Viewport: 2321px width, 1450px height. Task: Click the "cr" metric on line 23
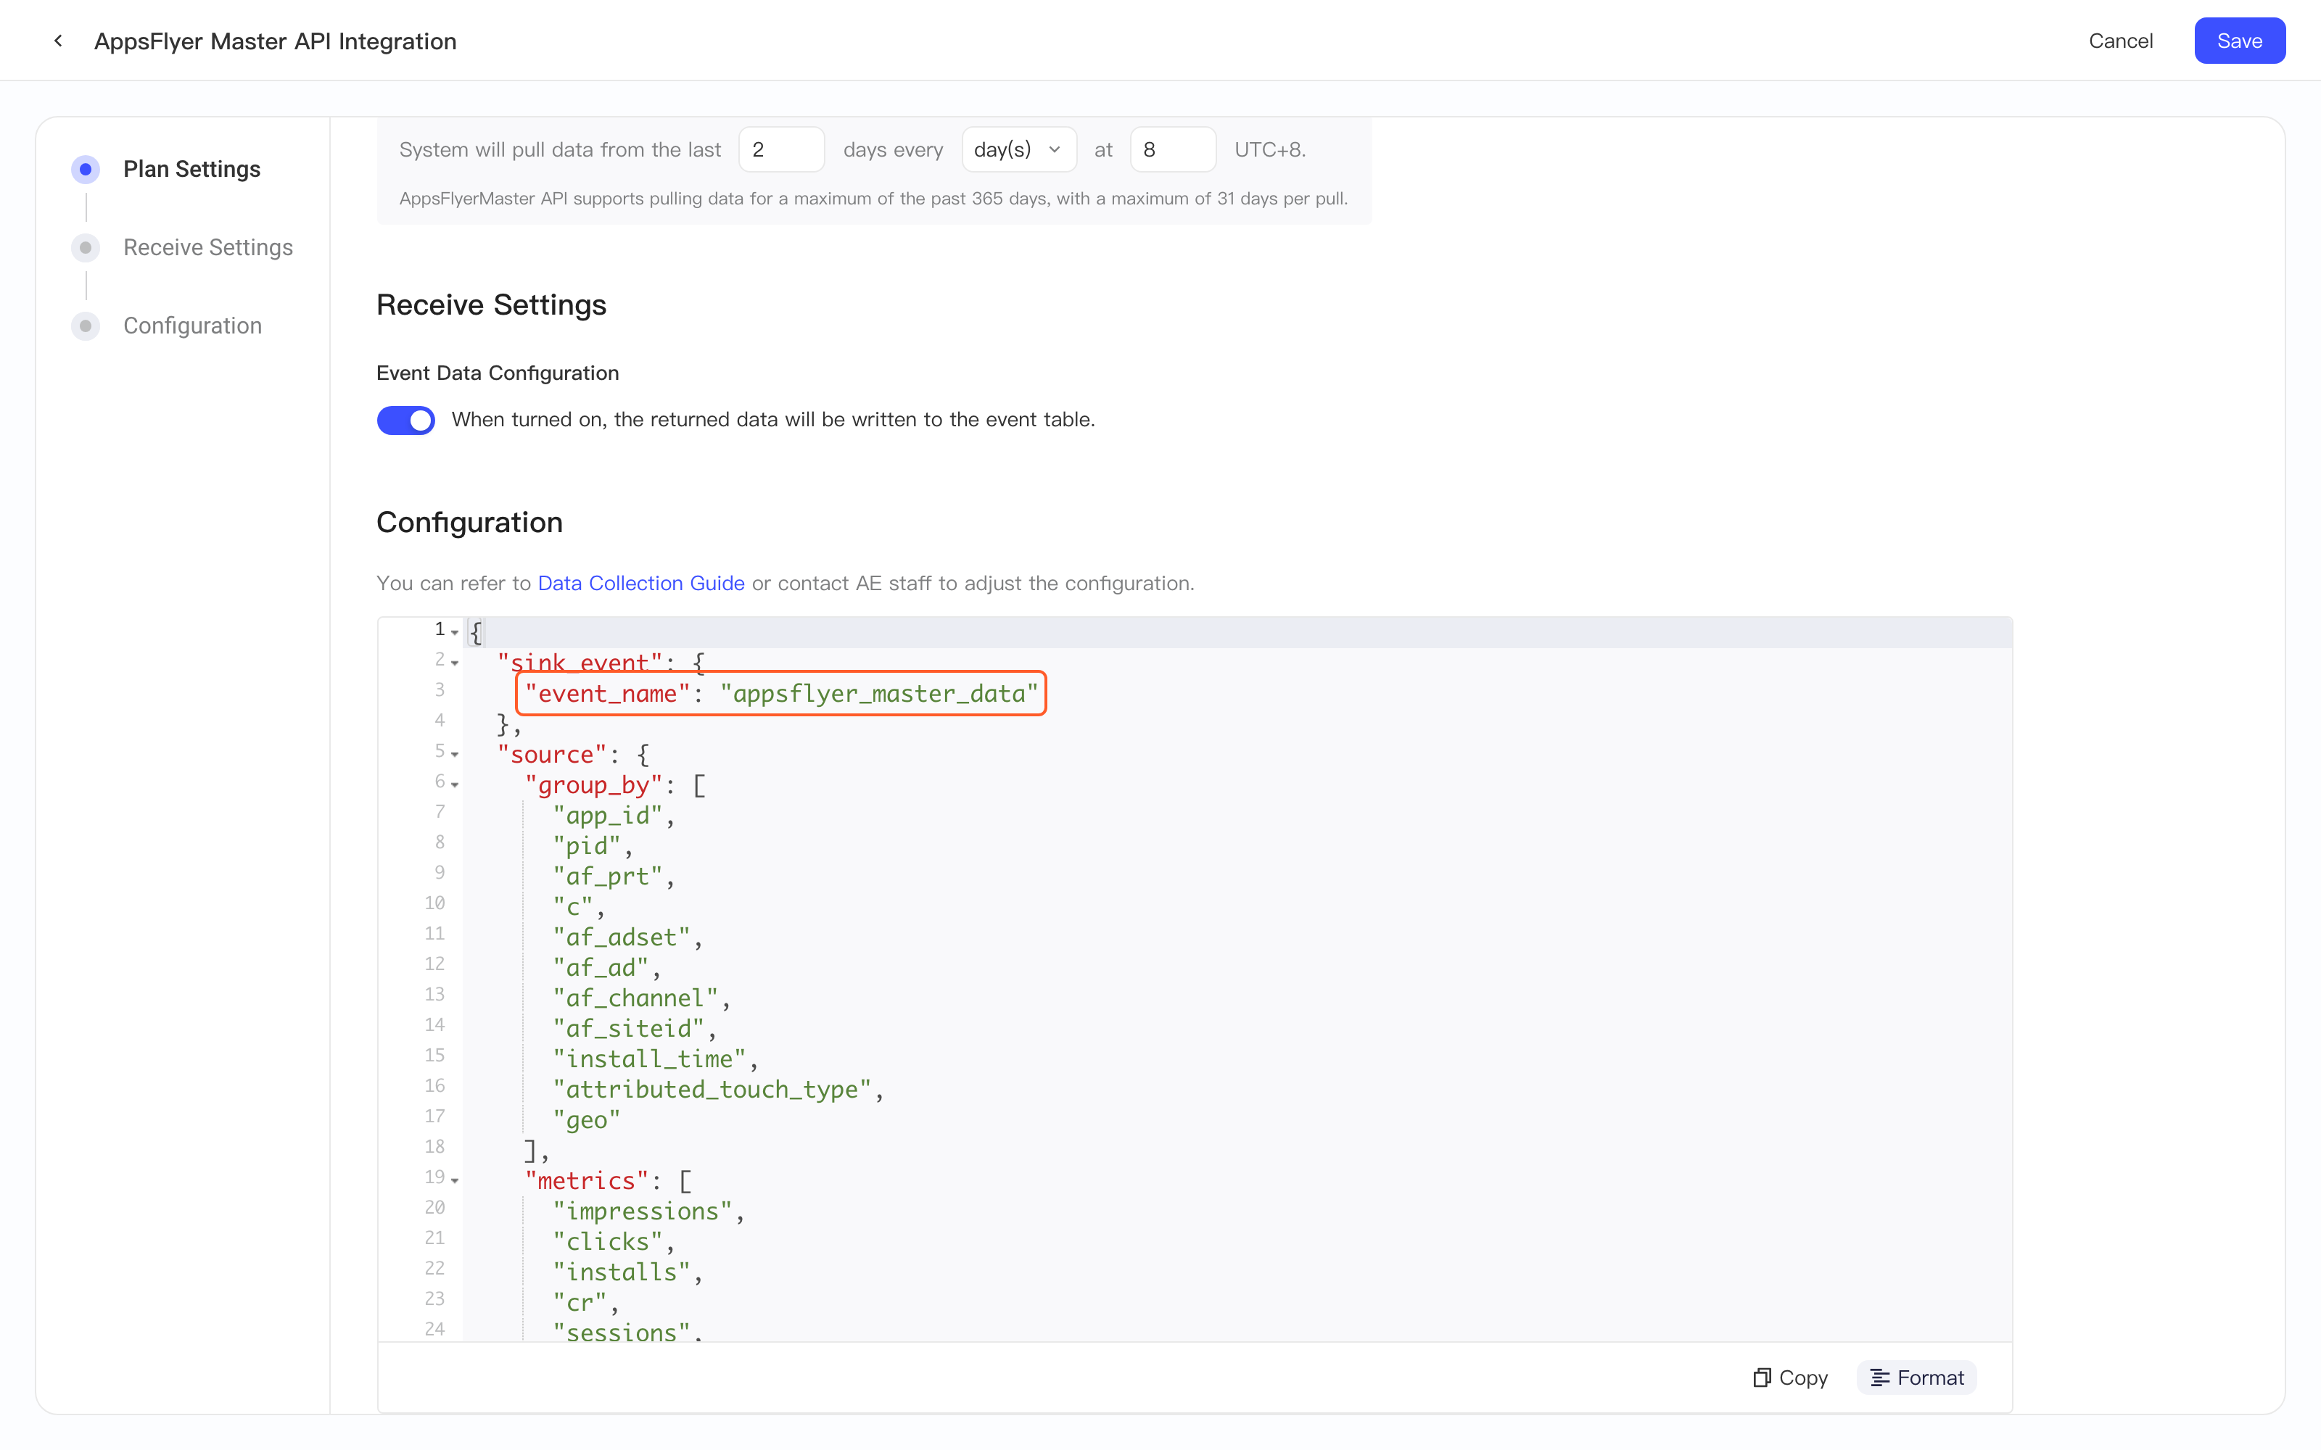580,1302
